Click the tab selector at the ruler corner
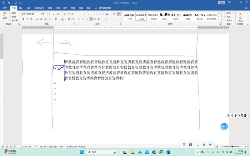The width and height of the screenshot is (250, 156). [2, 28]
